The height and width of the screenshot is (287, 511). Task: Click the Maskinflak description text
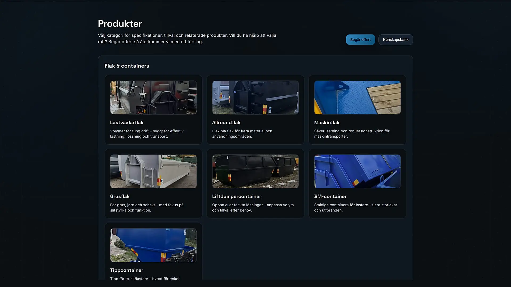352,134
